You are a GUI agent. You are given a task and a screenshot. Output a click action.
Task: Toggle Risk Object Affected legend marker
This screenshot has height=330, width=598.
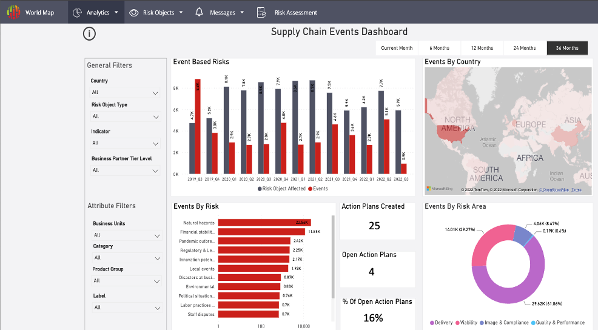point(260,189)
